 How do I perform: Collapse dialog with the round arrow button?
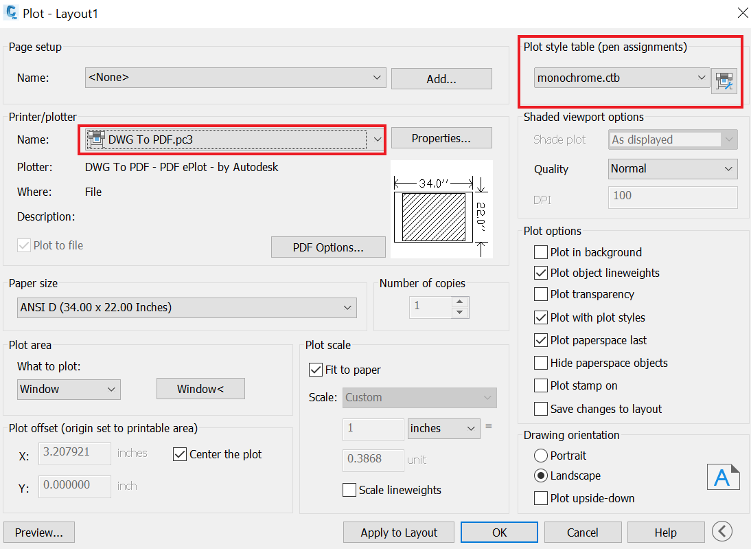[721, 531]
